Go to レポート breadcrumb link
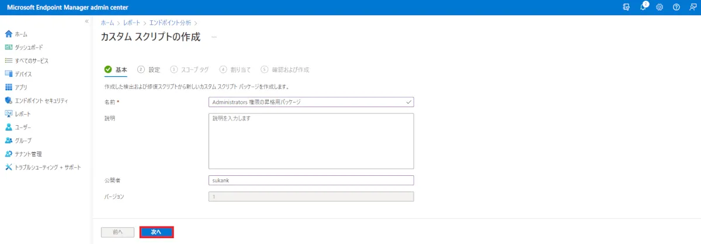The width and height of the screenshot is (701, 244). 131,22
